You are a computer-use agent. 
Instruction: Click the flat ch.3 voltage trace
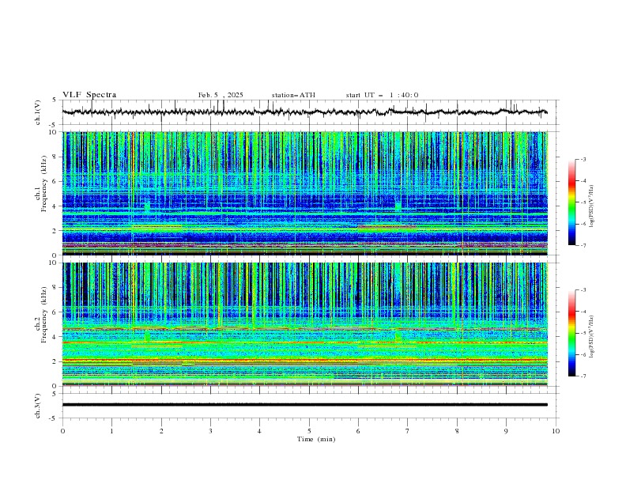304,405
